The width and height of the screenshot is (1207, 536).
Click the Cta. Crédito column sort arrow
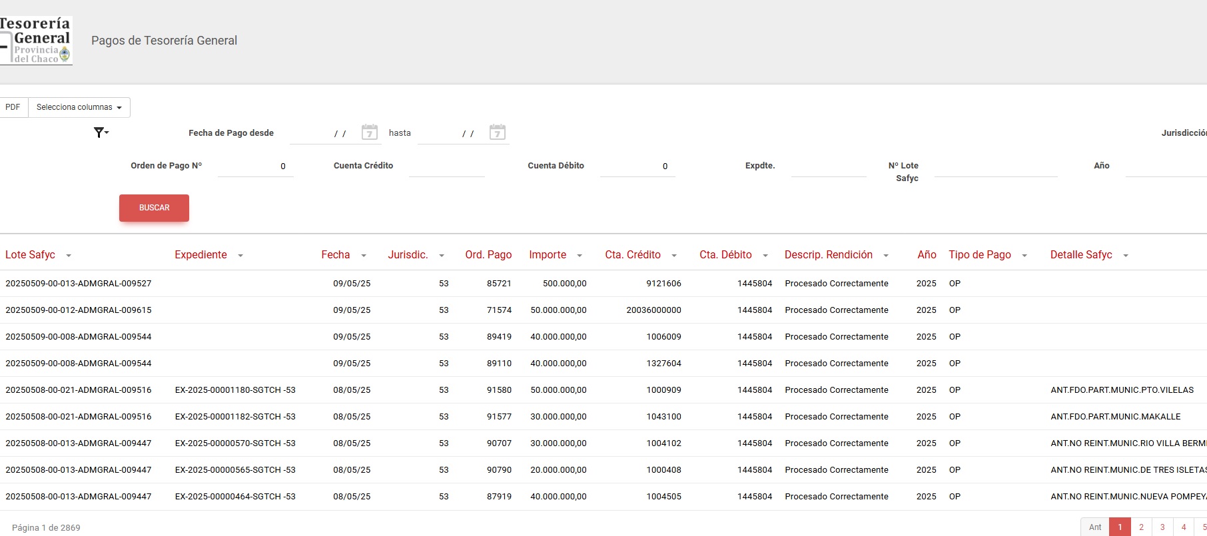(x=674, y=256)
